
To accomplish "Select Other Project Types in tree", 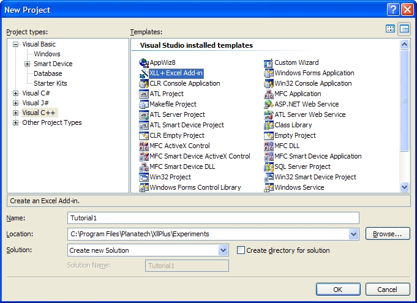I will (51, 122).
